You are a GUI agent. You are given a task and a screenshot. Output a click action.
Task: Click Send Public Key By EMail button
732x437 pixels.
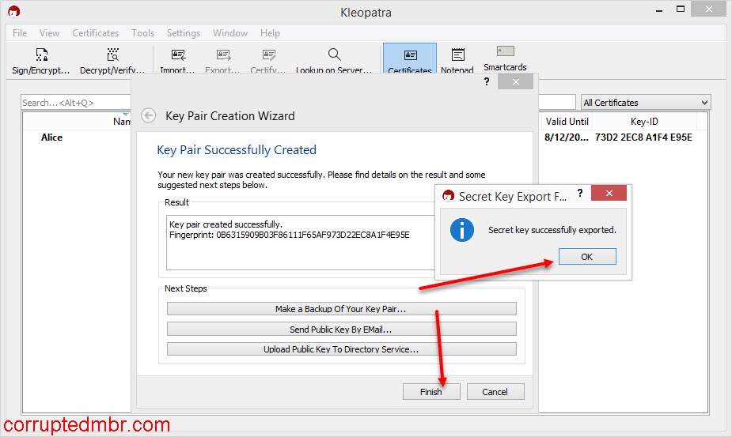[x=341, y=329]
